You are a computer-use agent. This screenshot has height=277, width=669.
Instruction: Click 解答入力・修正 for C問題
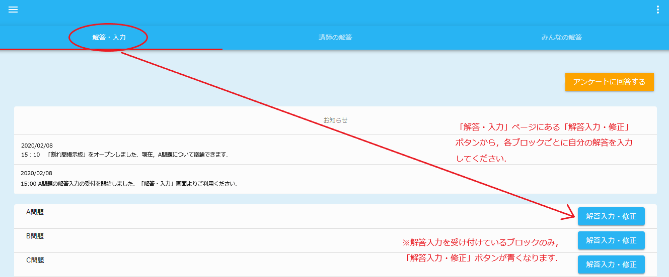[611, 264]
